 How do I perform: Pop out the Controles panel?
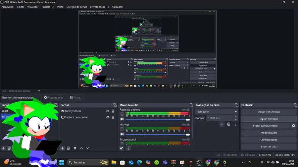click(x=295, y=105)
